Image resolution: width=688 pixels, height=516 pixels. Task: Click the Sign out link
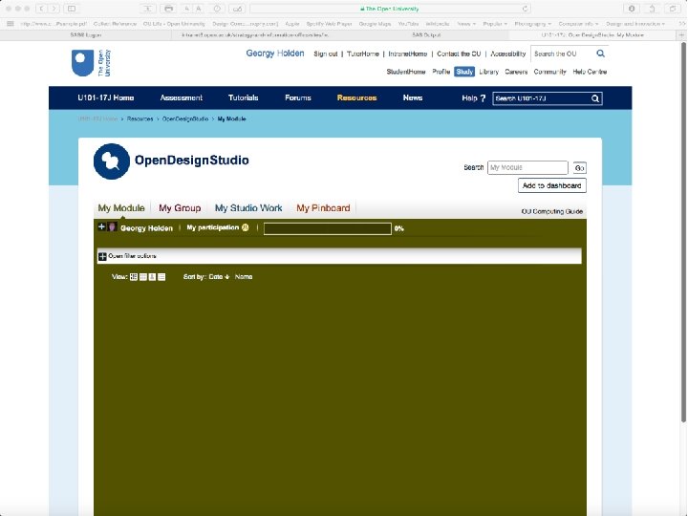(326, 54)
